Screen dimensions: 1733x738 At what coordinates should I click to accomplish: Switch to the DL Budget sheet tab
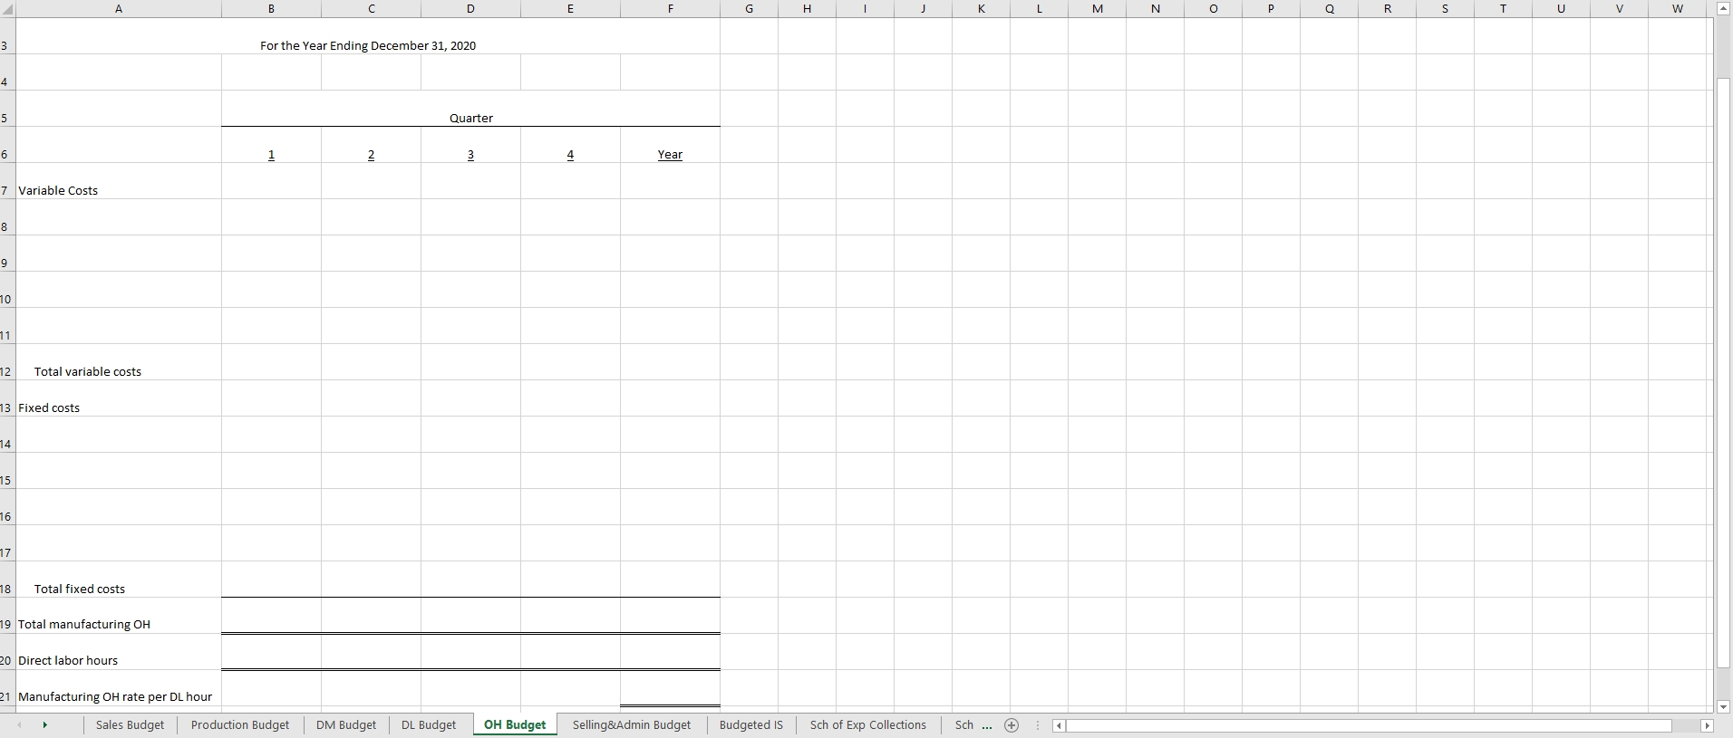coord(429,724)
